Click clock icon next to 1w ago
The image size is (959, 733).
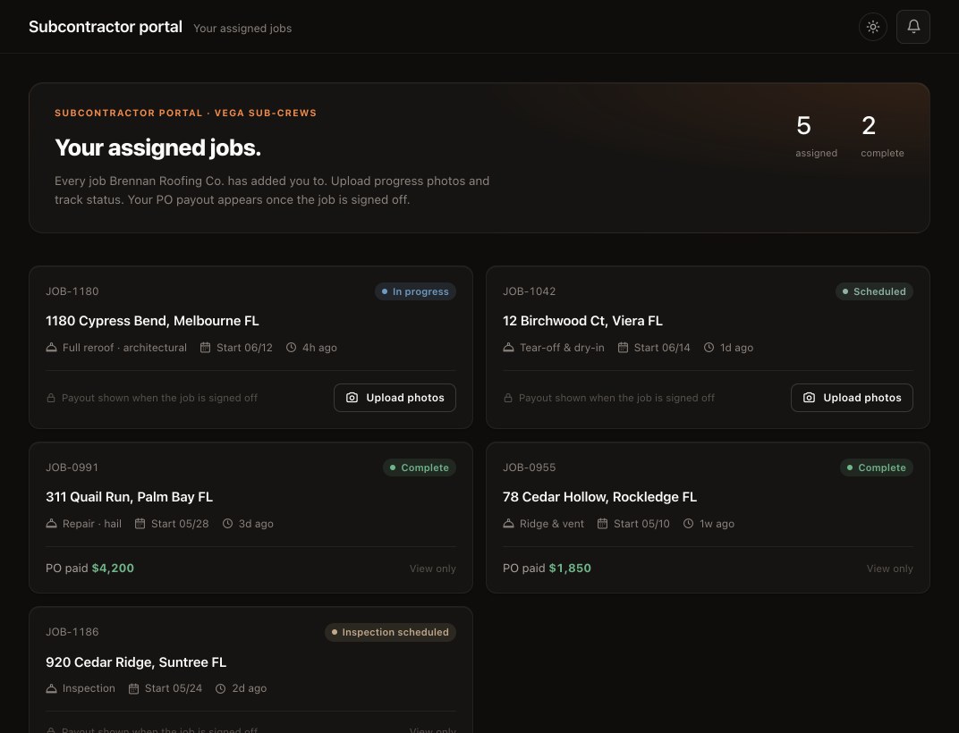click(x=688, y=523)
